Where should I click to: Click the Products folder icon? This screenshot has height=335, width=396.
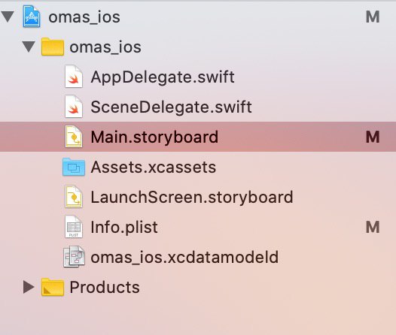53,287
